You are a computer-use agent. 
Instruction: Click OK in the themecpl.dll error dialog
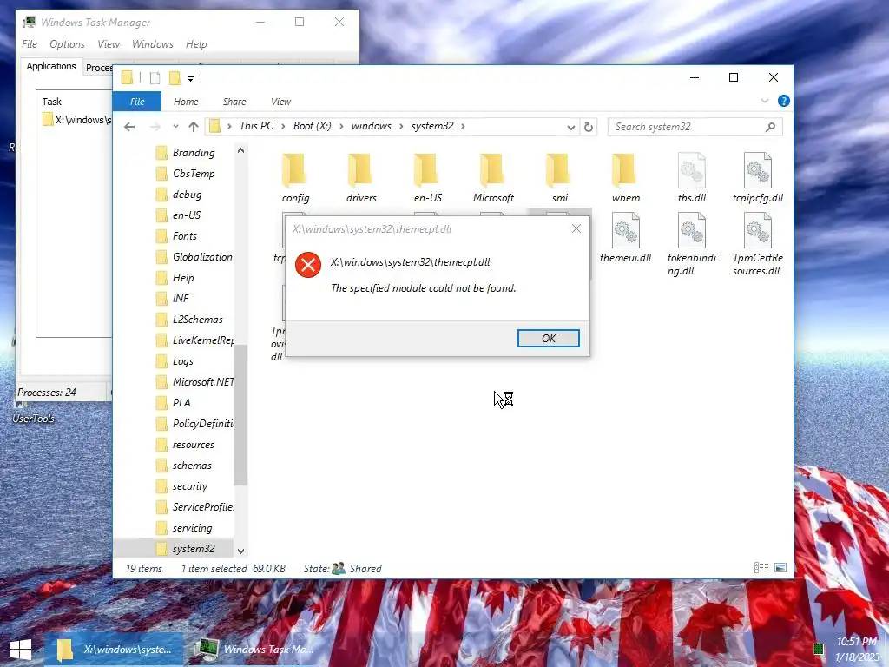549,338
